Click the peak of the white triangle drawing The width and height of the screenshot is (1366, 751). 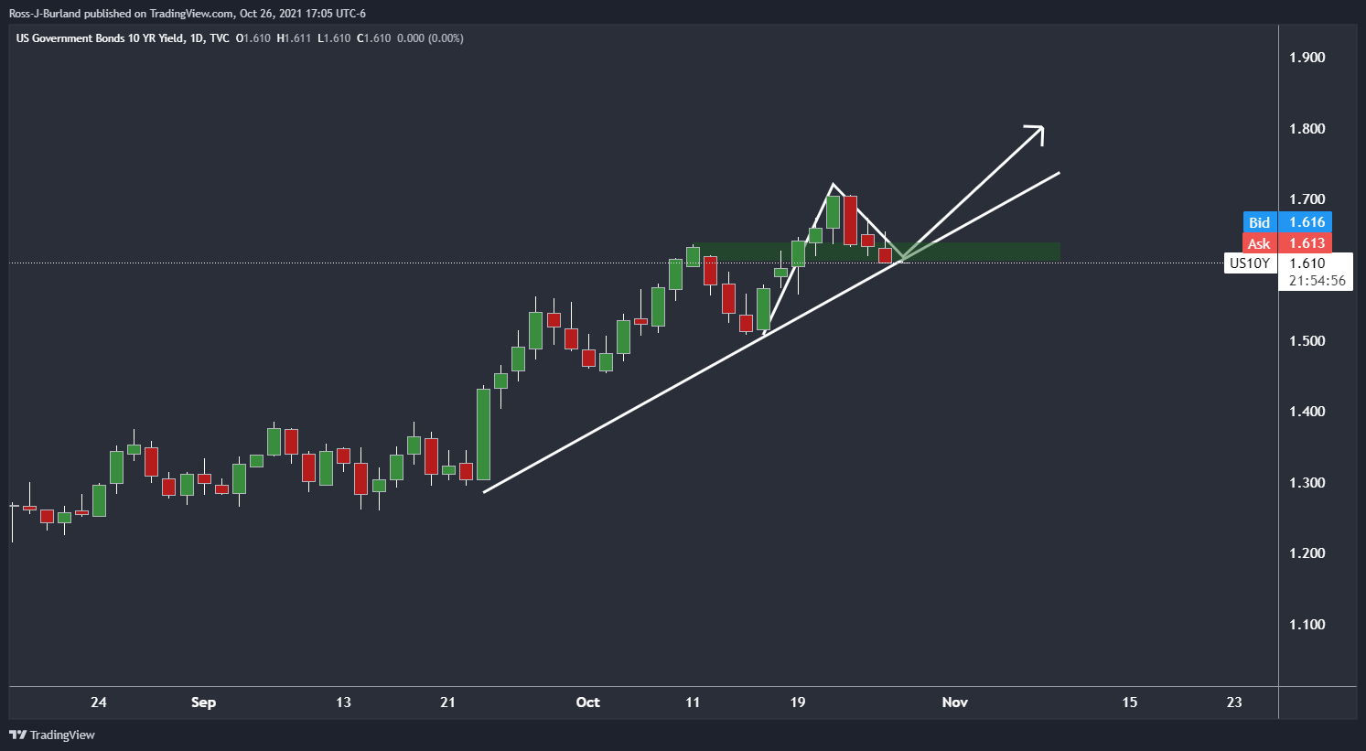click(833, 186)
